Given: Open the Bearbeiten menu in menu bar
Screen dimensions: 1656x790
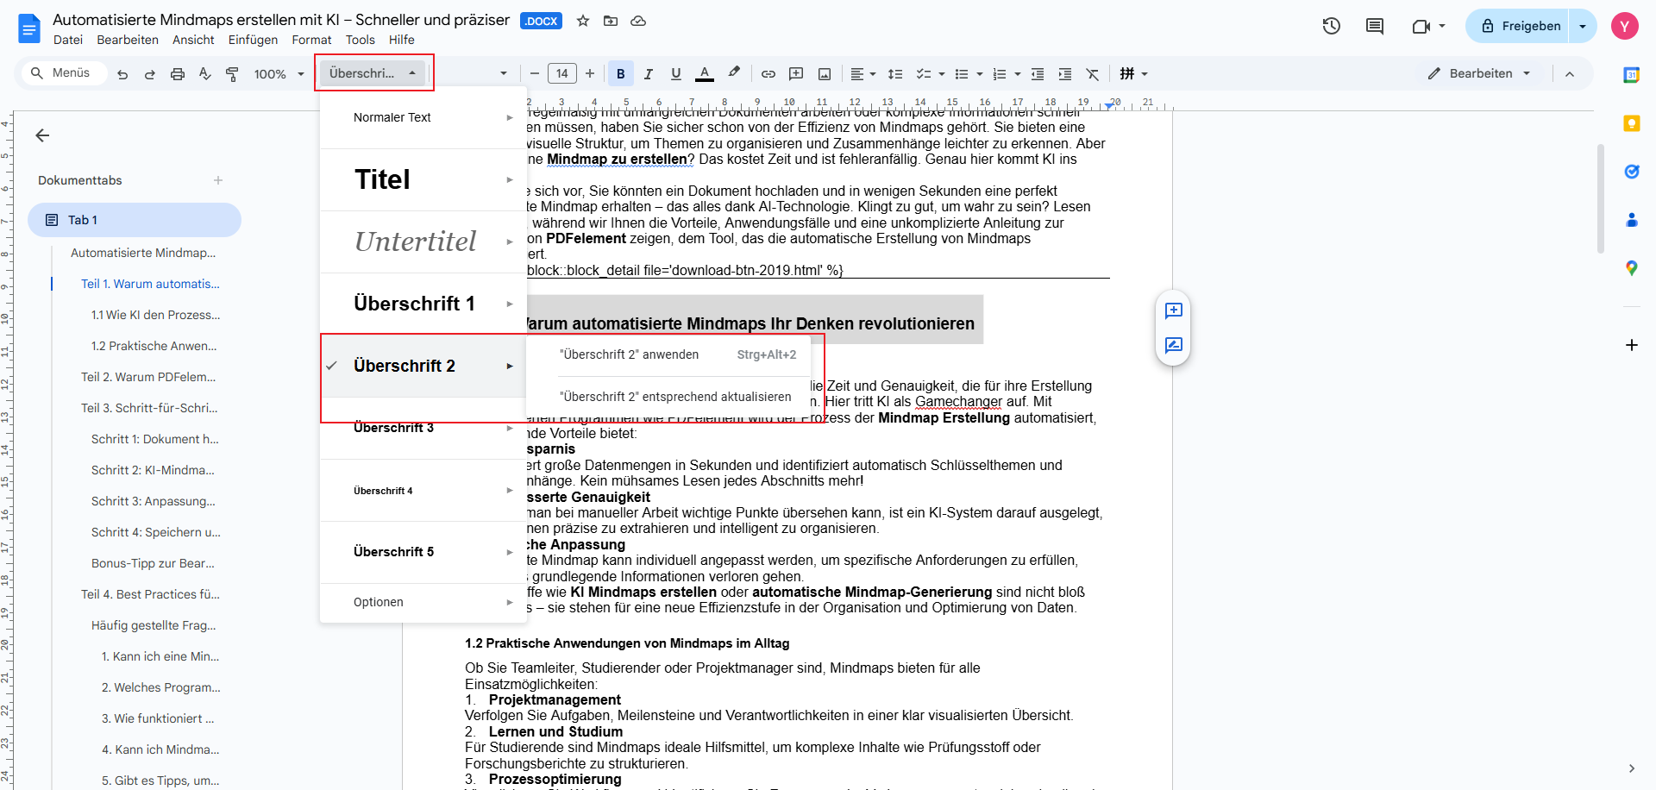Looking at the screenshot, I should tap(128, 40).
